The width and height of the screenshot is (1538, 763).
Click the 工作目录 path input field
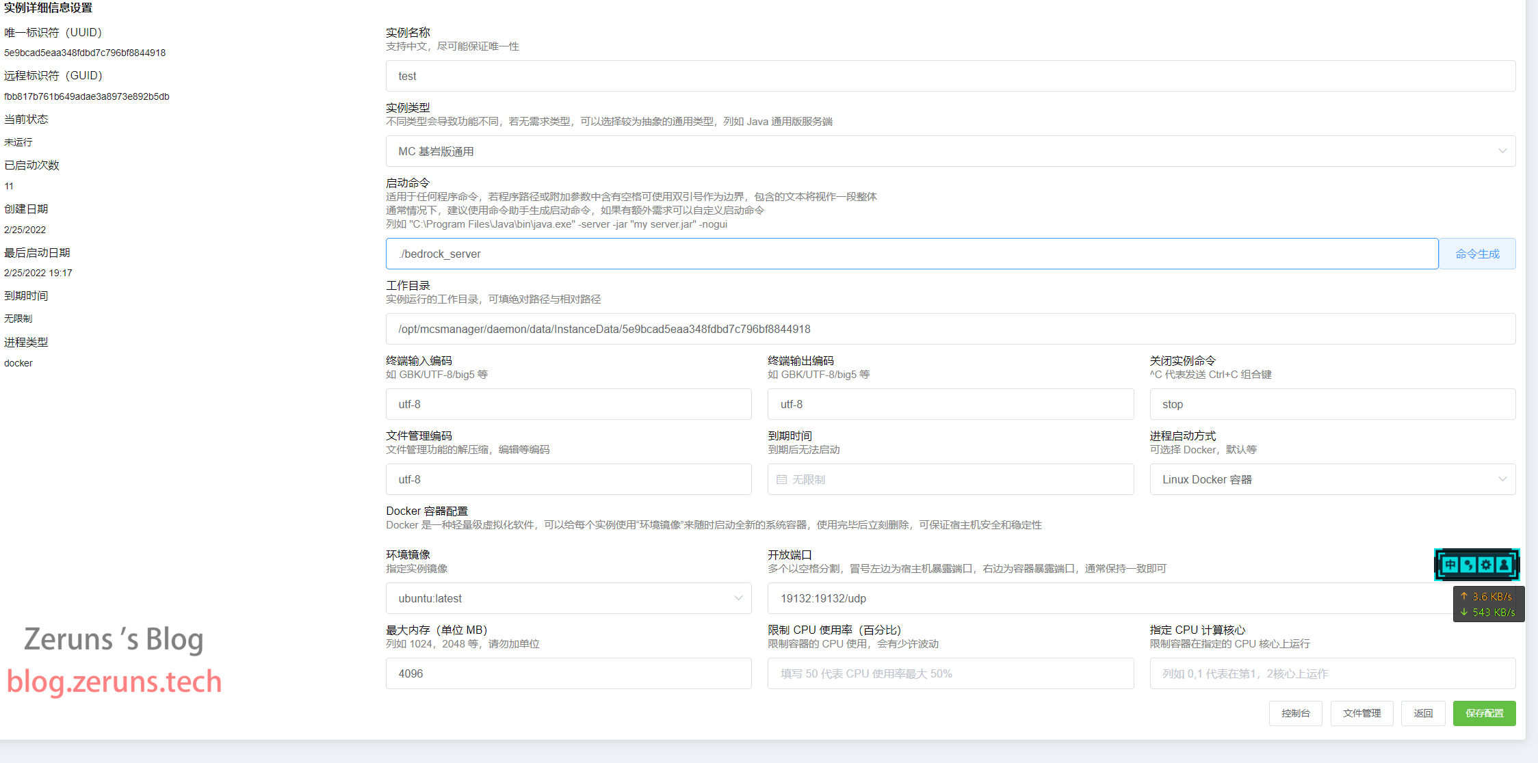pos(950,329)
